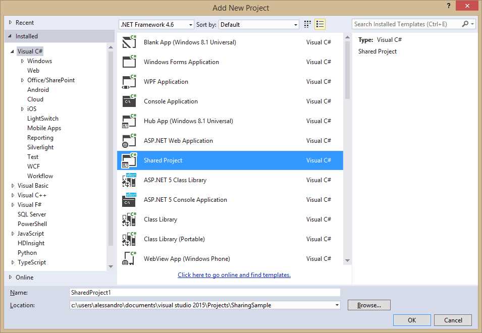Image resolution: width=482 pixels, height=333 pixels.
Task: Select the Hub App (Windows 8.1 Universal) icon
Action: [x=129, y=121]
